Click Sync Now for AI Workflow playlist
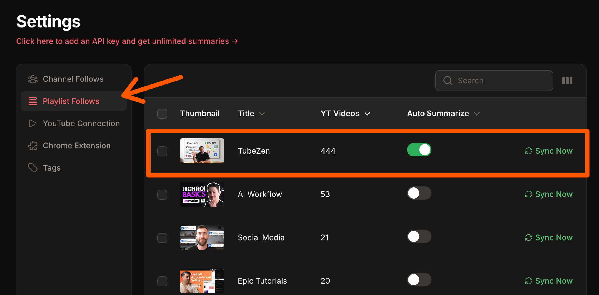The width and height of the screenshot is (599, 295). [x=549, y=194]
